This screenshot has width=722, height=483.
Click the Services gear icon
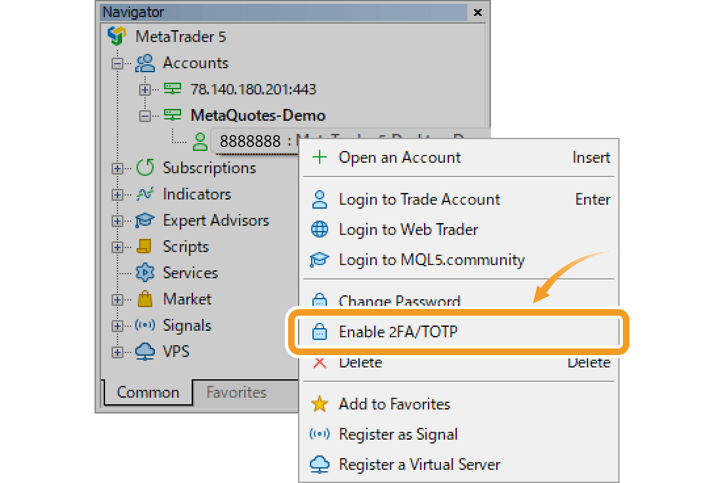pos(145,272)
